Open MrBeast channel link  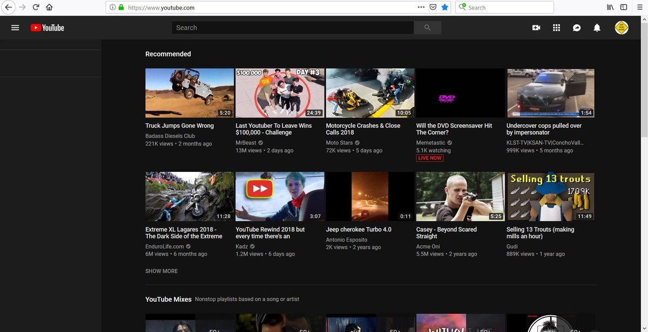[246, 143]
